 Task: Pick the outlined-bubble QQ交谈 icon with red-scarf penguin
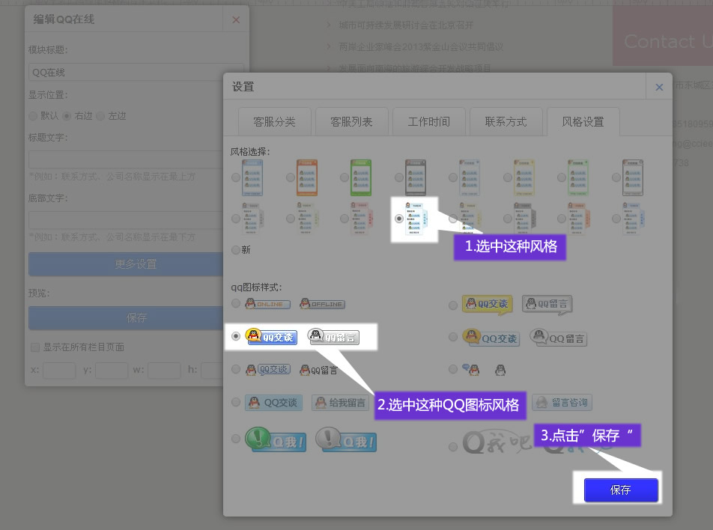pos(268,370)
